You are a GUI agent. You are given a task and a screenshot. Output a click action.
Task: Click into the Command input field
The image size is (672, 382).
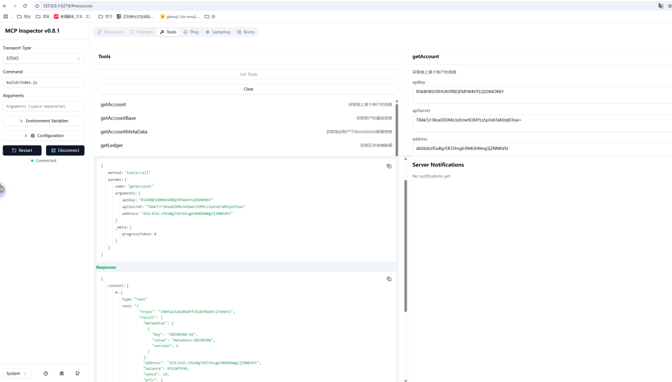coord(43,83)
